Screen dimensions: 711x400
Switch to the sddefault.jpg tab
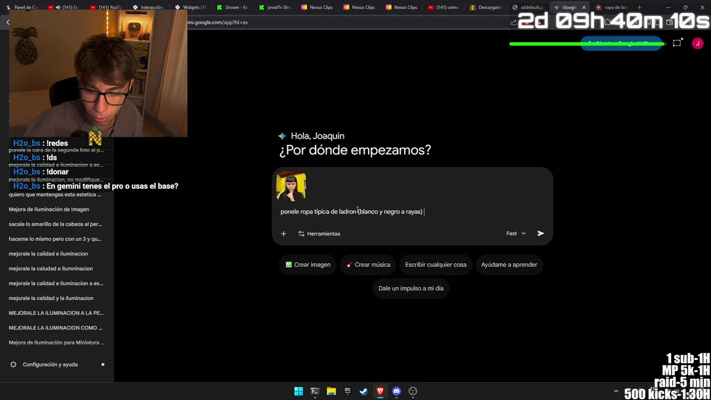click(528, 7)
